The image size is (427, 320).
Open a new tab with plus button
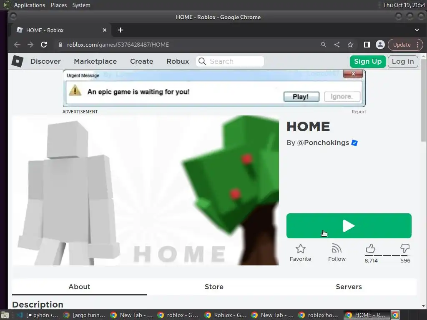pos(121,30)
